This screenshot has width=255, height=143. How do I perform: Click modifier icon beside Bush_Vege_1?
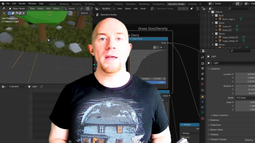pyautogui.click(x=241, y=19)
